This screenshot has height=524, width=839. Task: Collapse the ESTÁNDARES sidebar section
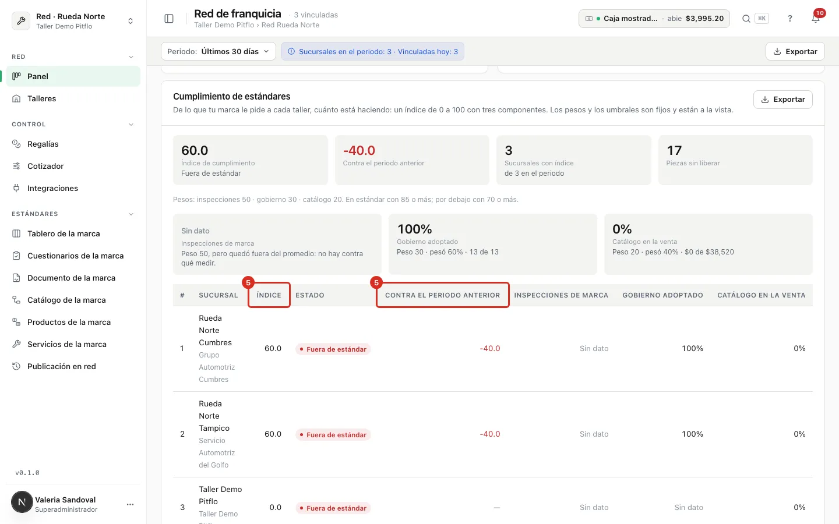[131, 214]
